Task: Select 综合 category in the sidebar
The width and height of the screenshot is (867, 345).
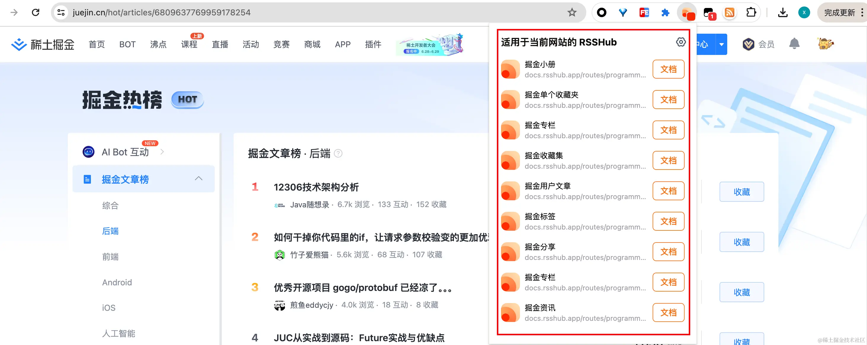Action: point(110,205)
